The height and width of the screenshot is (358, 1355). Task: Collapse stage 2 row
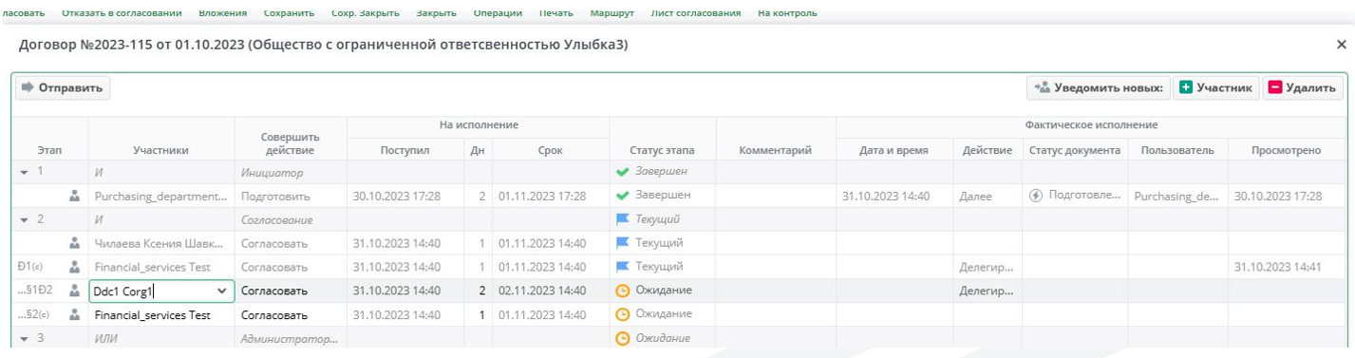tap(24, 219)
